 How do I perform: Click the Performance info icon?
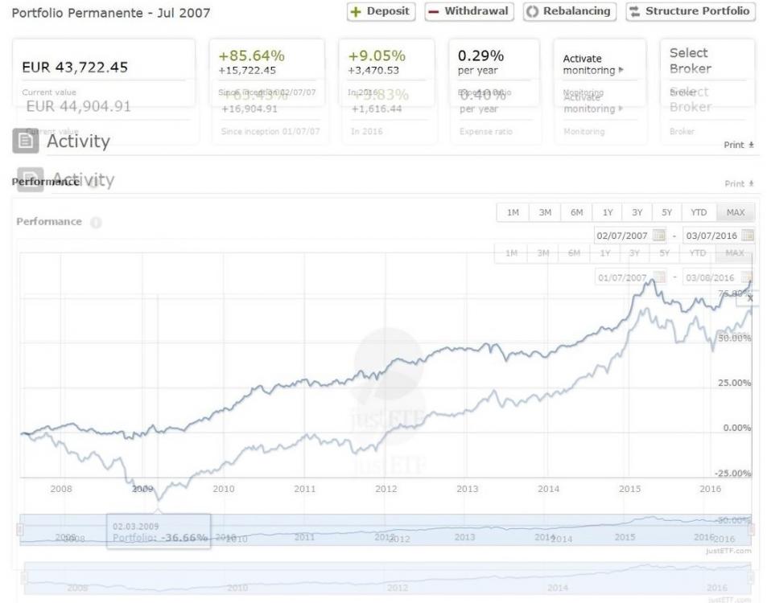coord(97,222)
